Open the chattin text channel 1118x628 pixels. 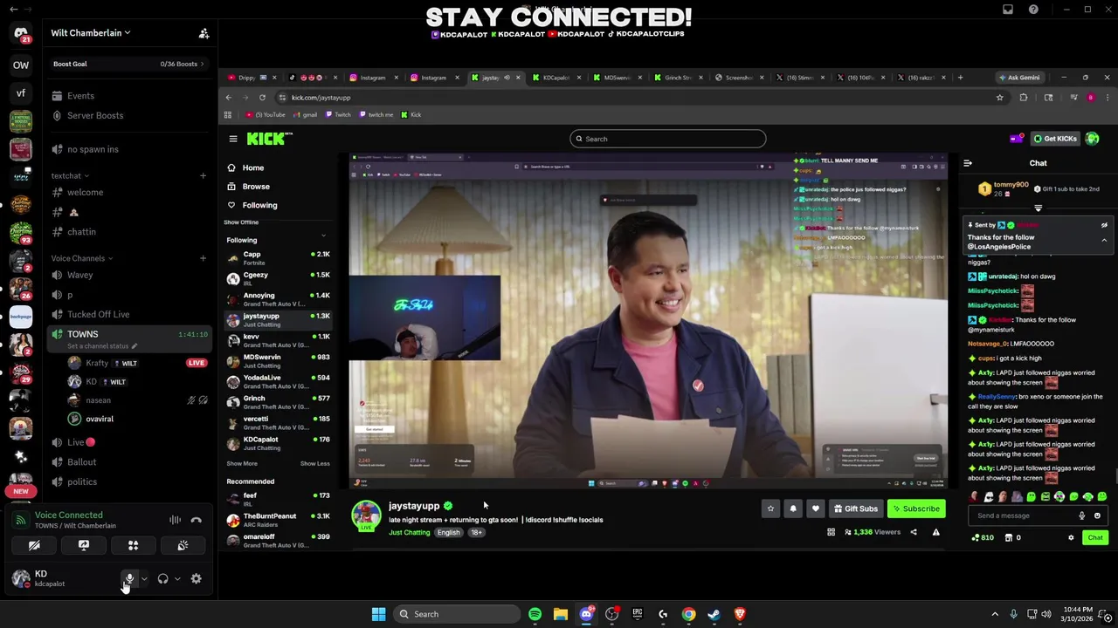(81, 232)
